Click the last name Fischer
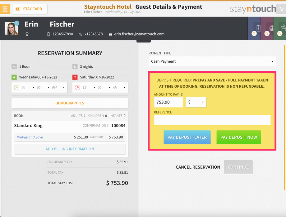Viewport: 286px width, 217px height. (62, 24)
